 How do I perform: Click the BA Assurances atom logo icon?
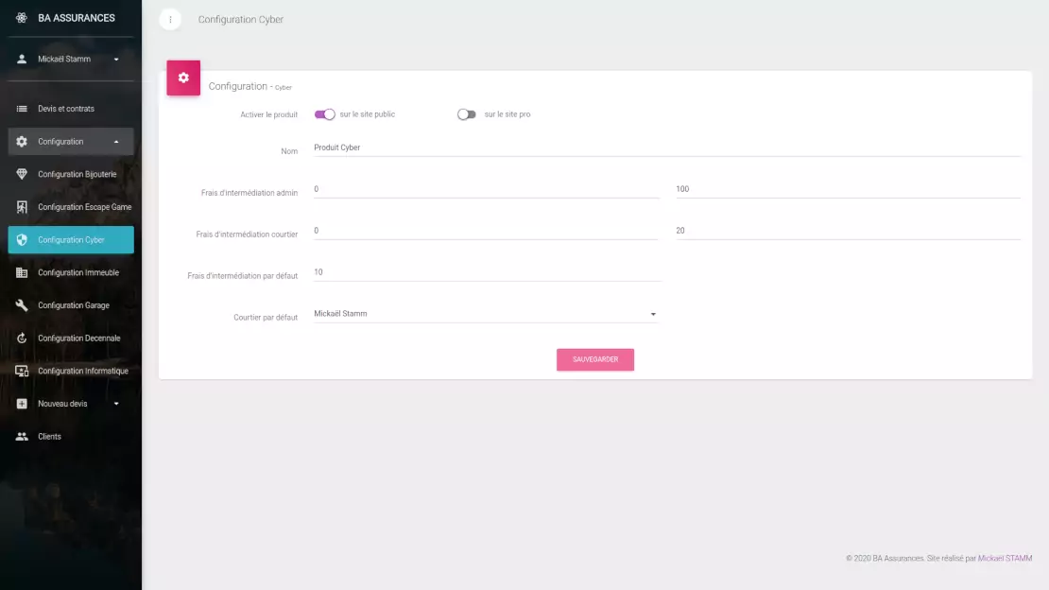[x=22, y=18]
